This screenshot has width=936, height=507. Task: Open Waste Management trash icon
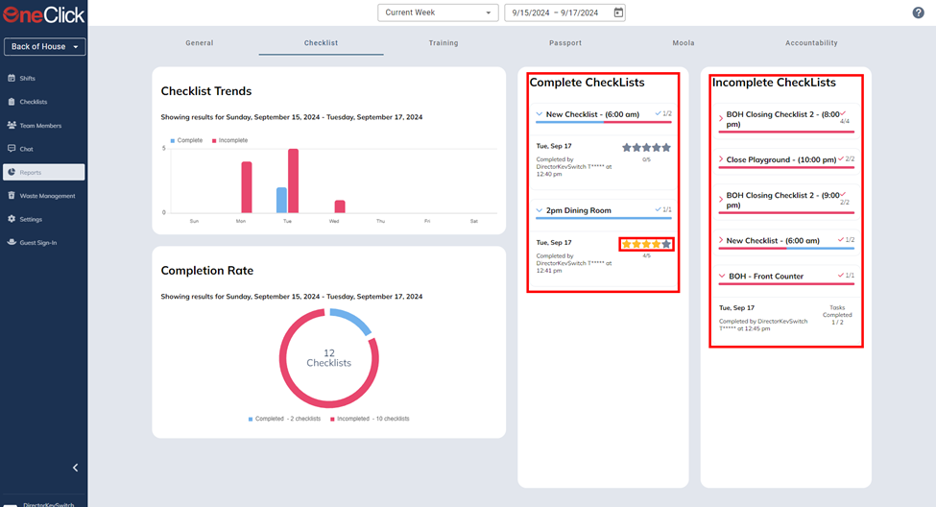coord(12,195)
